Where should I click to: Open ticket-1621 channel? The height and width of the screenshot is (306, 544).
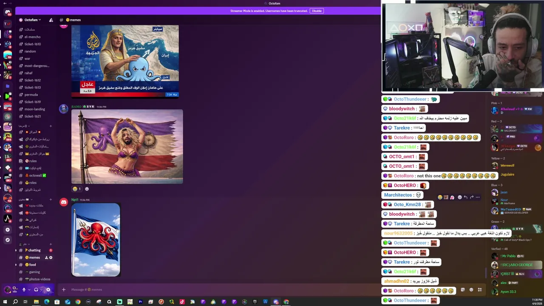[36, 116]
